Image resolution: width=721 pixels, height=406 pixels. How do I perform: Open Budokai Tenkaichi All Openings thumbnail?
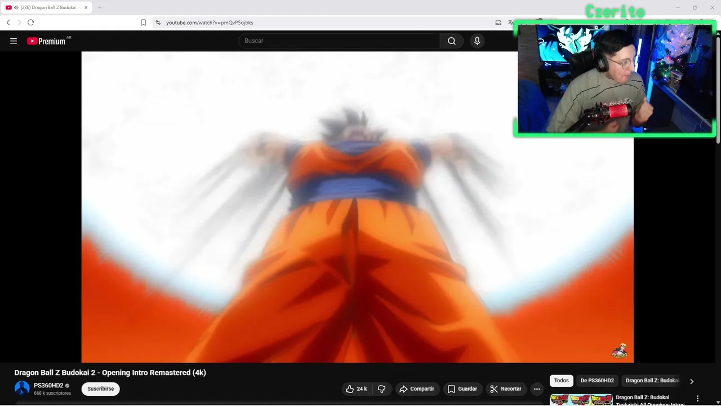point(581,400)
